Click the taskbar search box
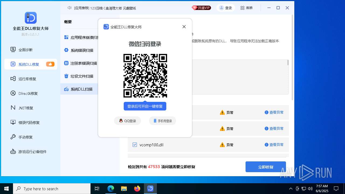345x194 pixels. (x=52, y=189)
